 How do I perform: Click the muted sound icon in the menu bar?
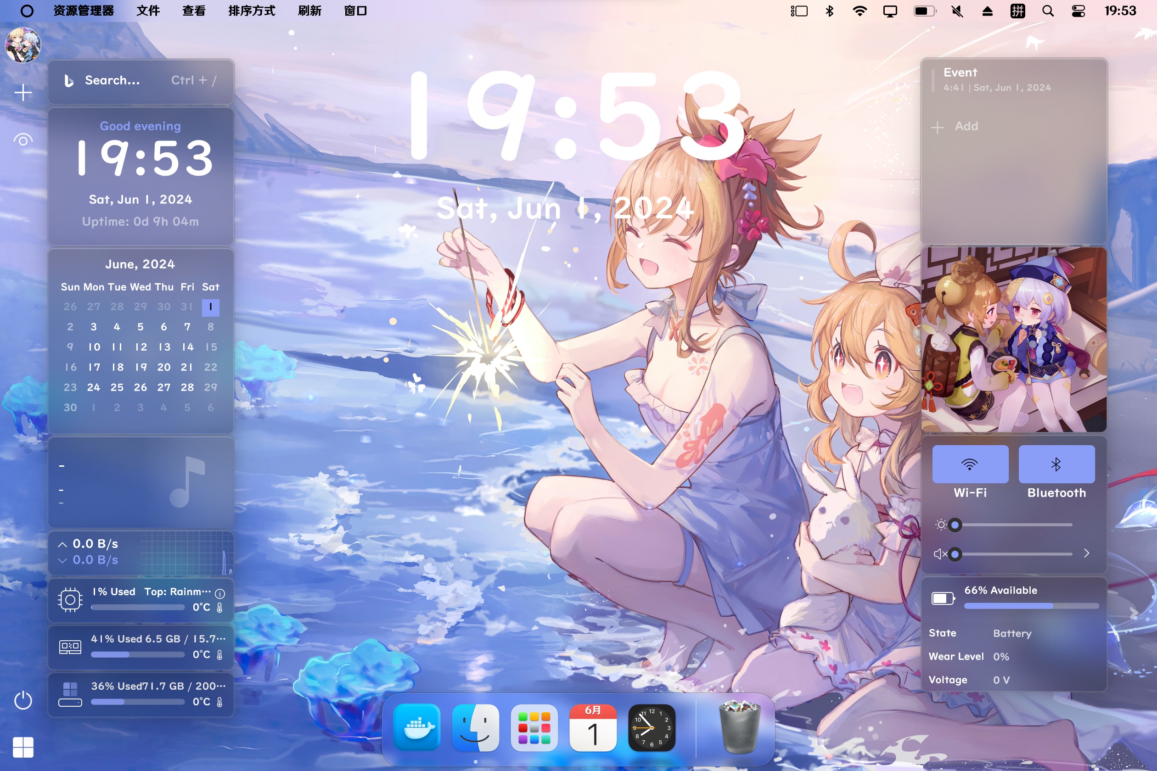tap(957, 11)
